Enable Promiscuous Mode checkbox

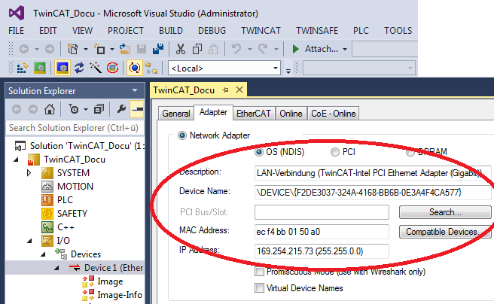click(259, 272)
